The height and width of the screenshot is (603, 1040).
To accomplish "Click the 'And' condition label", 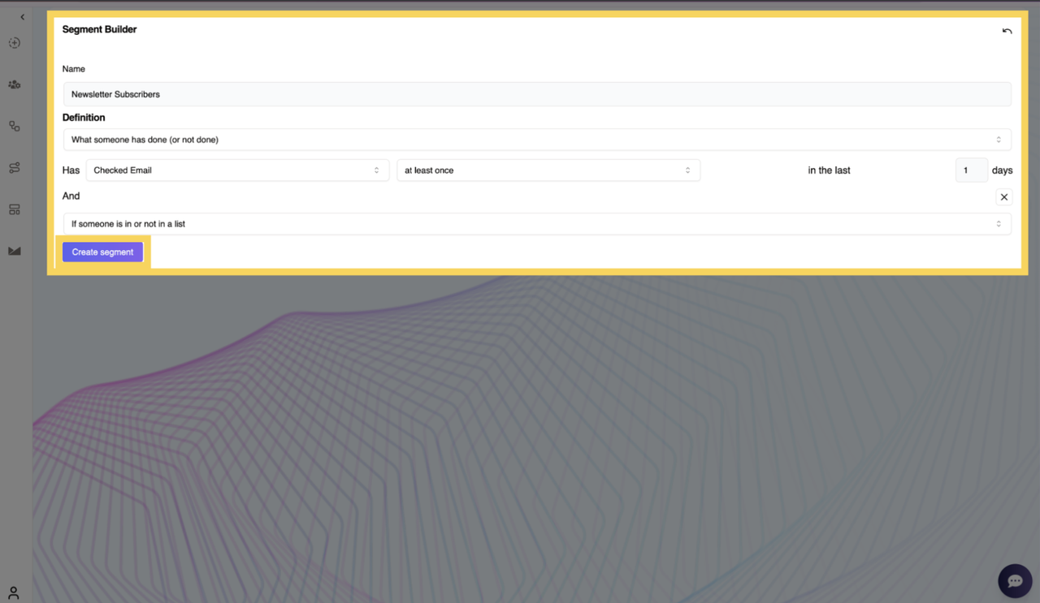I will [71, 196].
